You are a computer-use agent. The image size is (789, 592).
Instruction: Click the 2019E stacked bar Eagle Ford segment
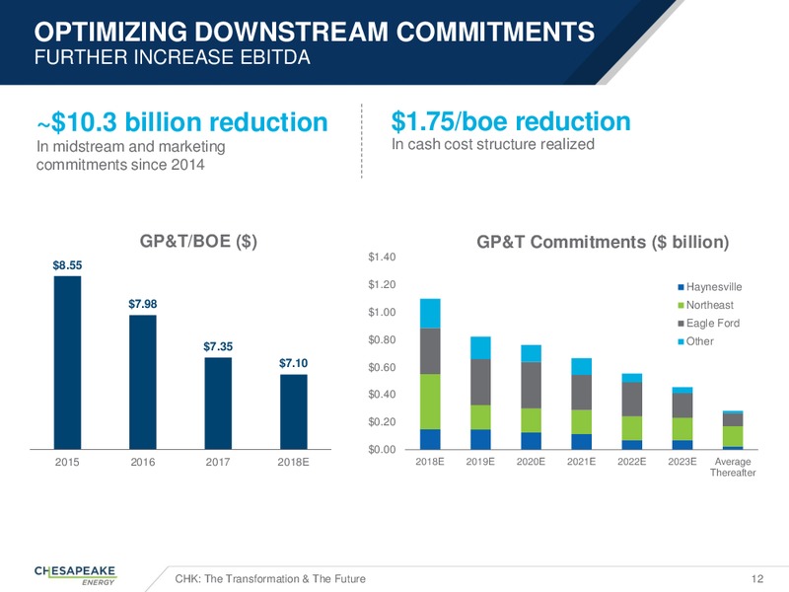(480, 382)
